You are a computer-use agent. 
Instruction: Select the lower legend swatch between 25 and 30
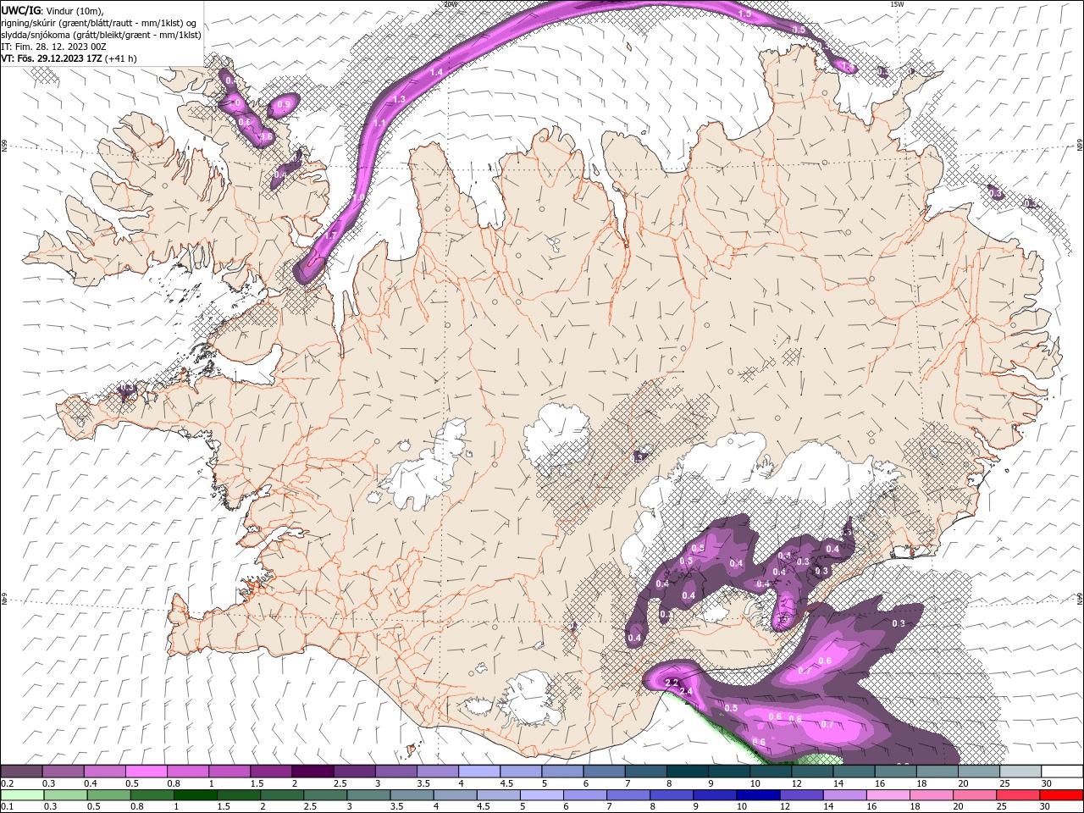(x=1017, y=795)
